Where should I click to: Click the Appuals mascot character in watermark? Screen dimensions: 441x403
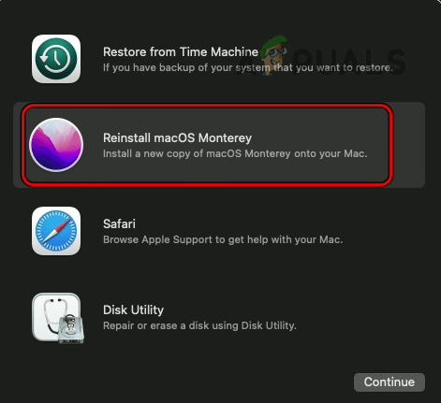(273, 55)
